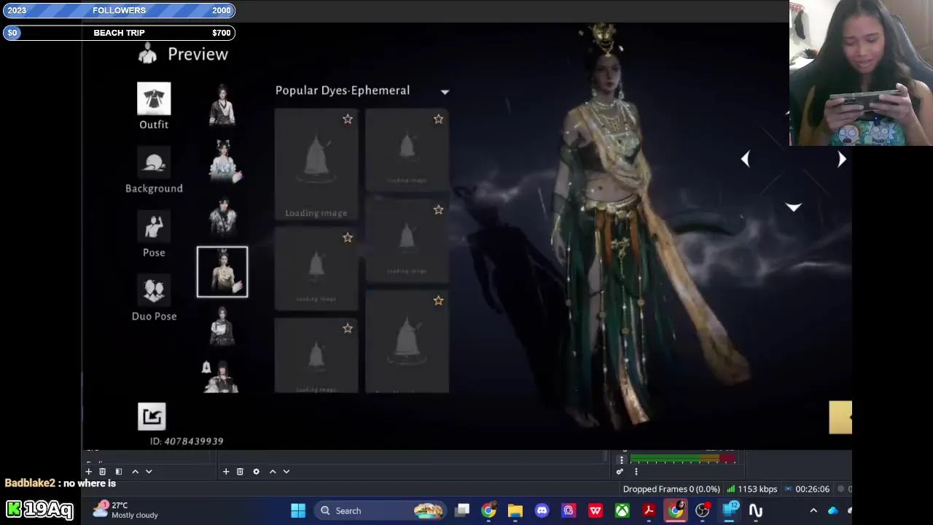Image resolution: width=933 pixels, height=525 pixels.
Task: Click the ID: 4078439939 text
Action: 187,441
